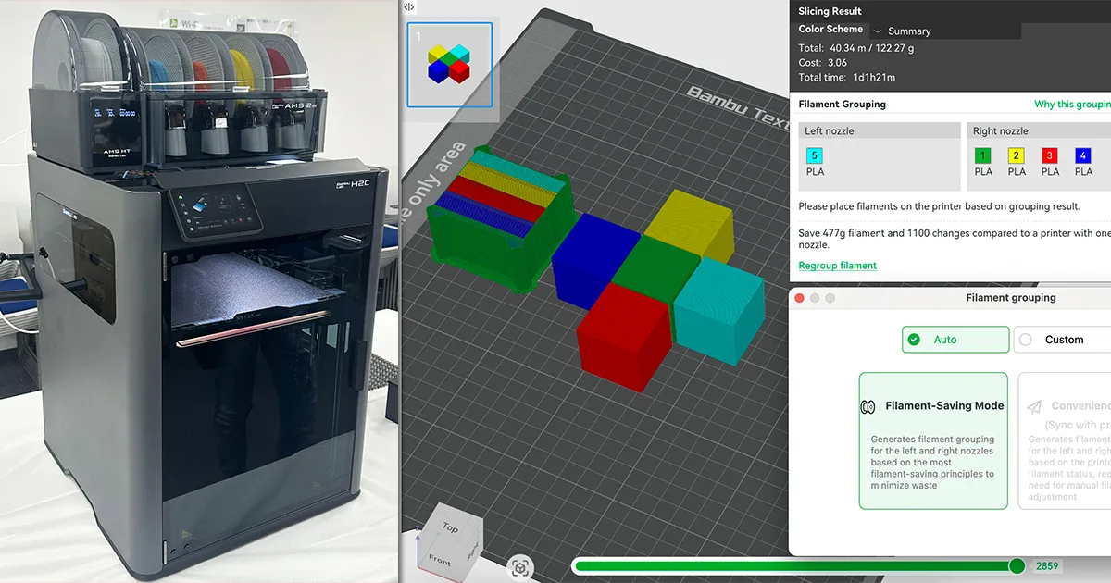Click the camera reset view icon

[x=520, y=566]
